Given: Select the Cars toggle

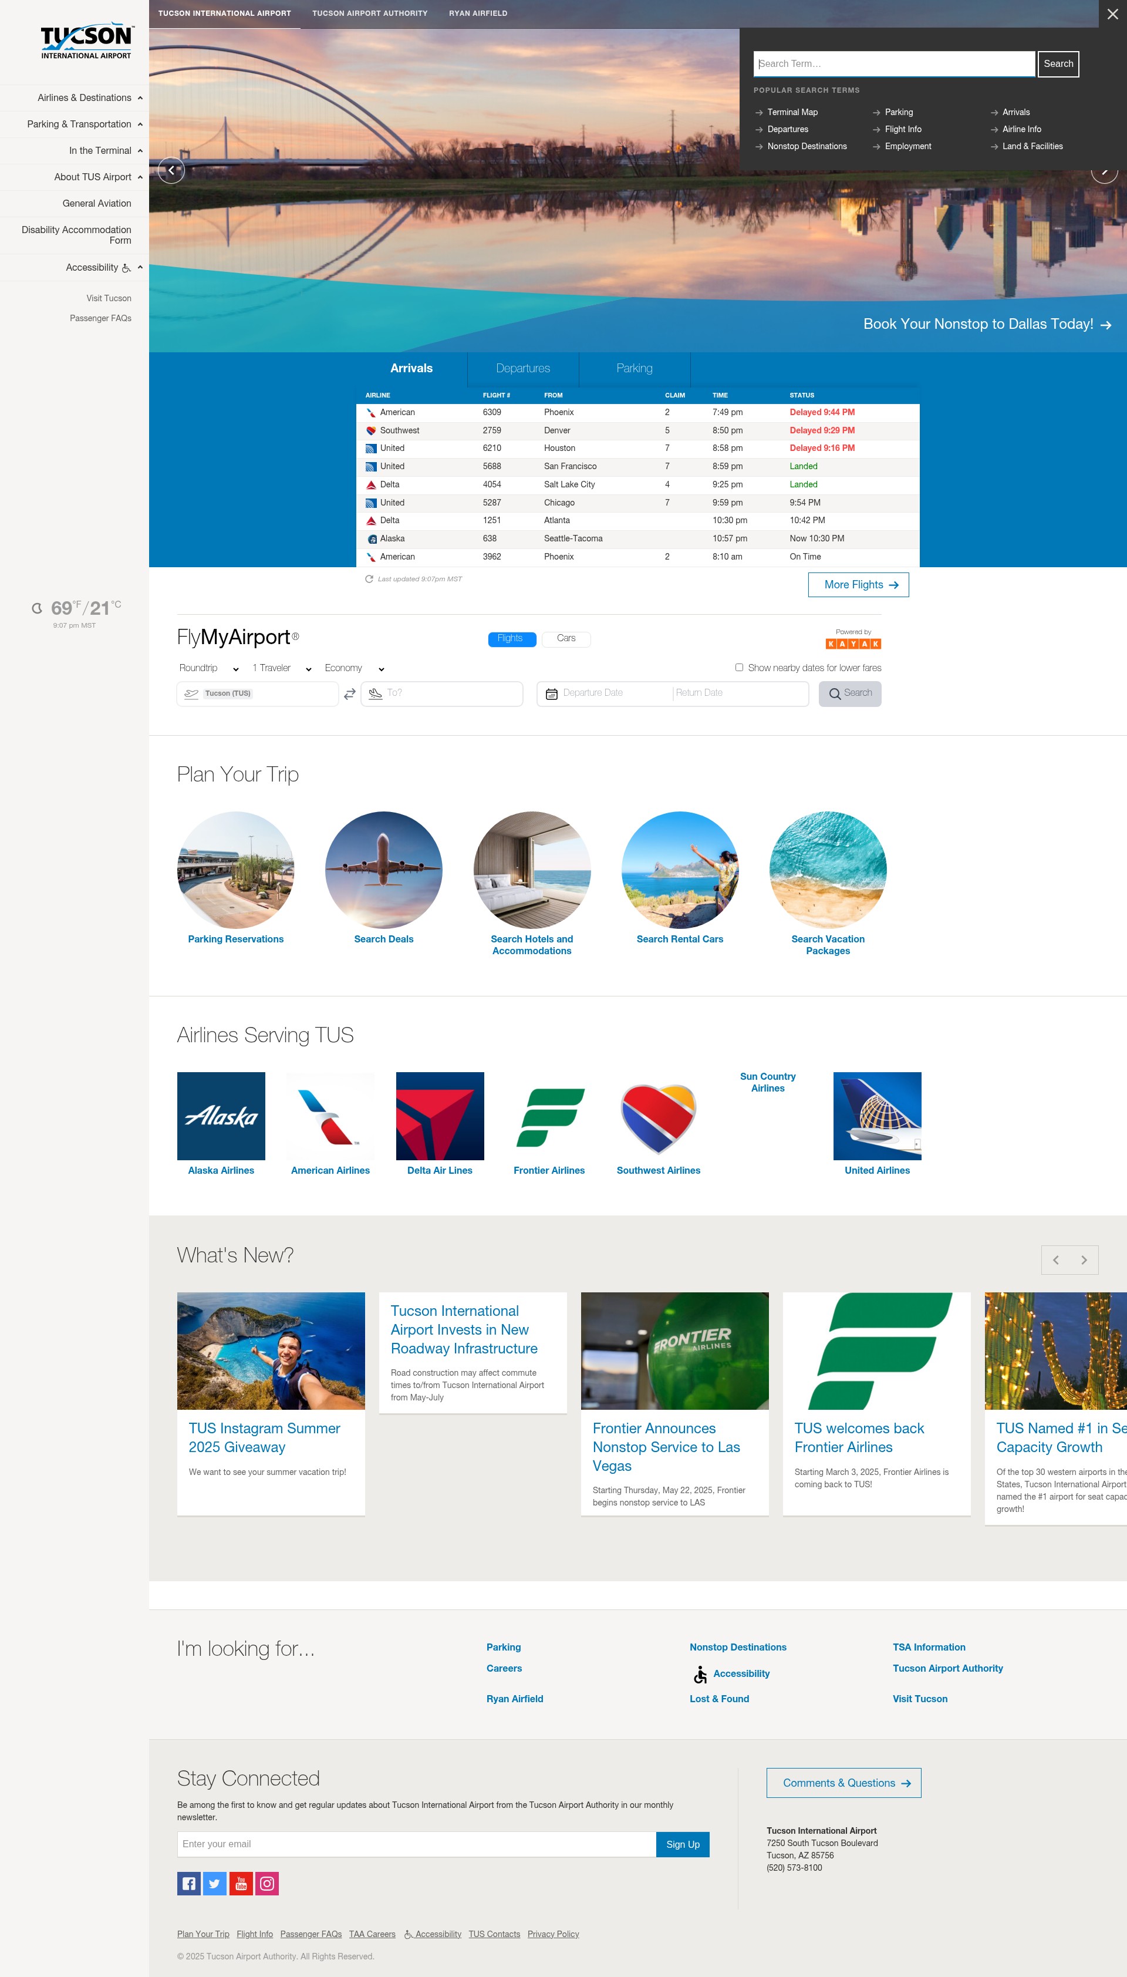Looking at the screenshot, I should pyautogui.click(x=566, y=639).
